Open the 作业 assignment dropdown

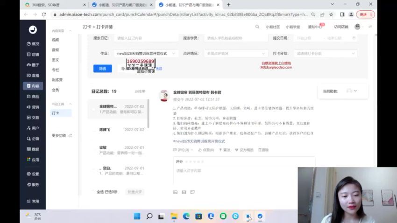click(x=148, y=54)
